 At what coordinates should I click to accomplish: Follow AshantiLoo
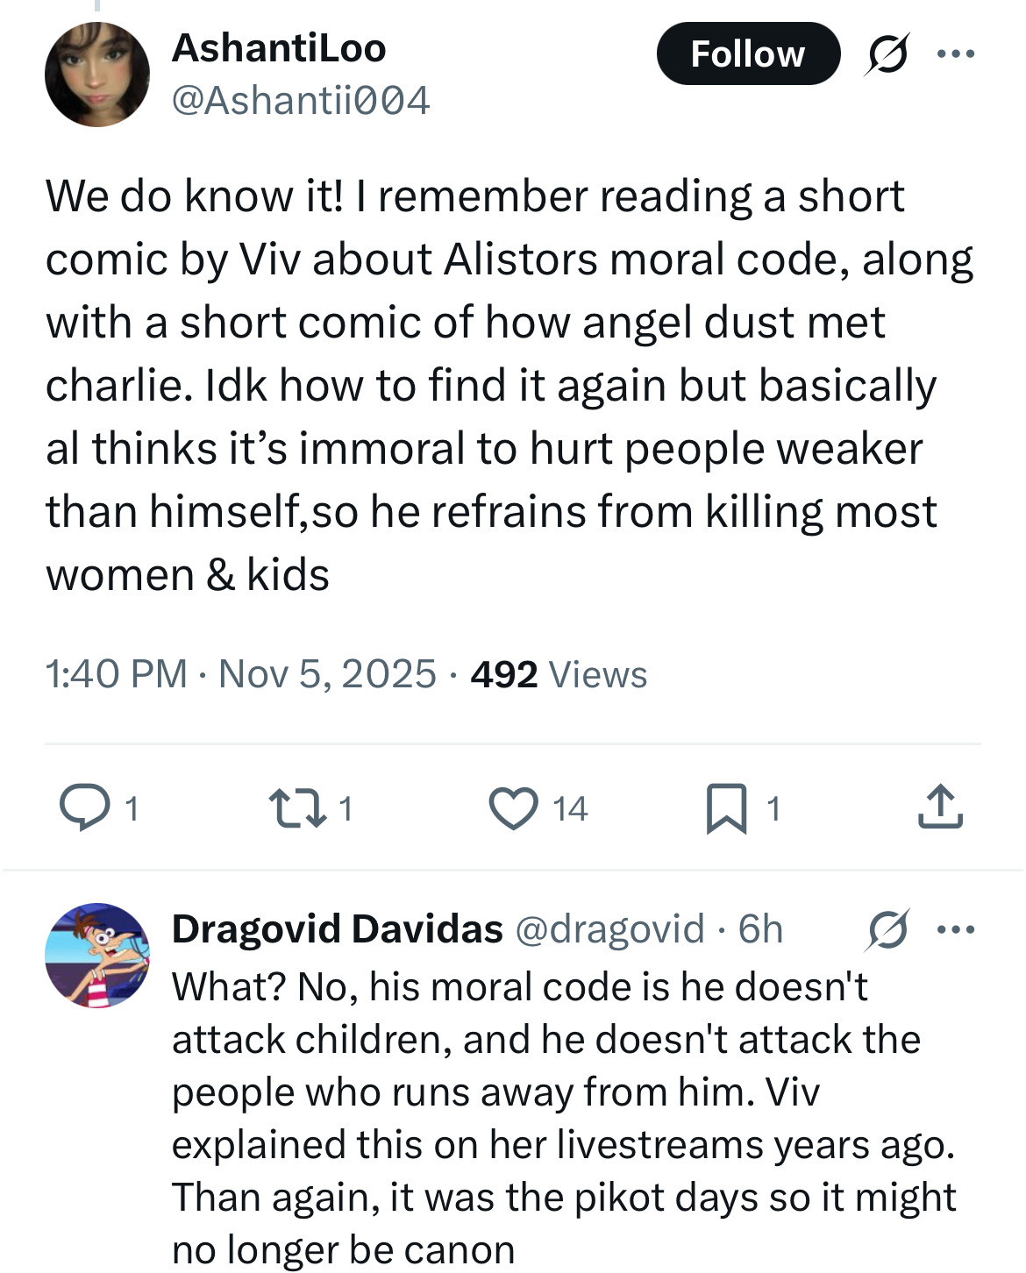tap(748, 53)
